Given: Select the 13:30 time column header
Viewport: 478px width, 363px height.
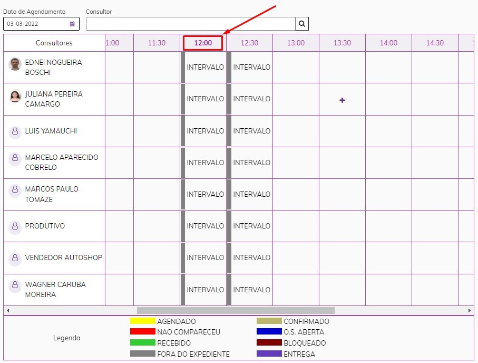Looking at the screenshot, I should (342, 43).
